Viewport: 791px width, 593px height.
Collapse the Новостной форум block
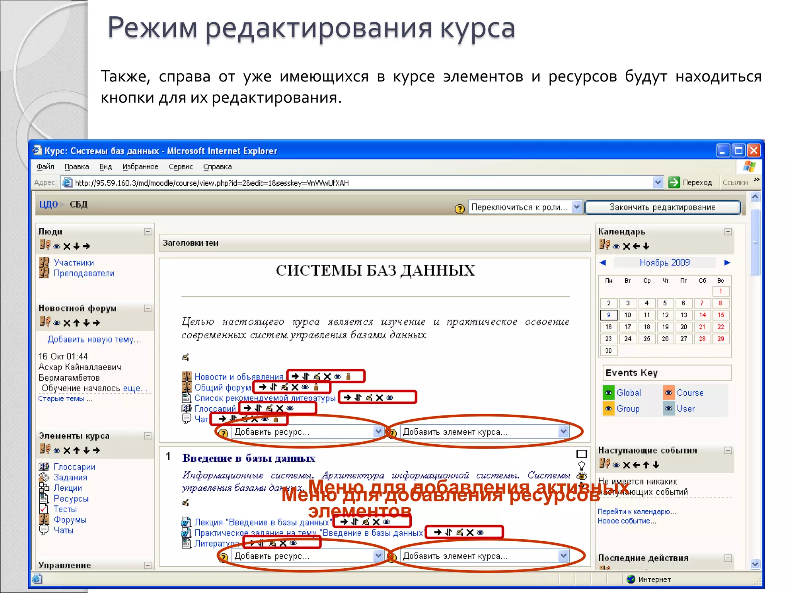[148, 308]
